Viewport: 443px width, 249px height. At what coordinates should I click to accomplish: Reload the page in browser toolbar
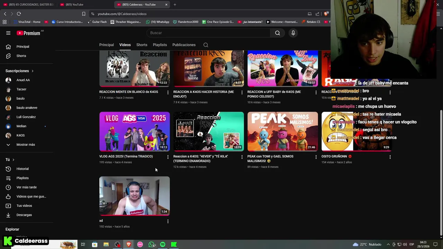[x=19, y=14]
